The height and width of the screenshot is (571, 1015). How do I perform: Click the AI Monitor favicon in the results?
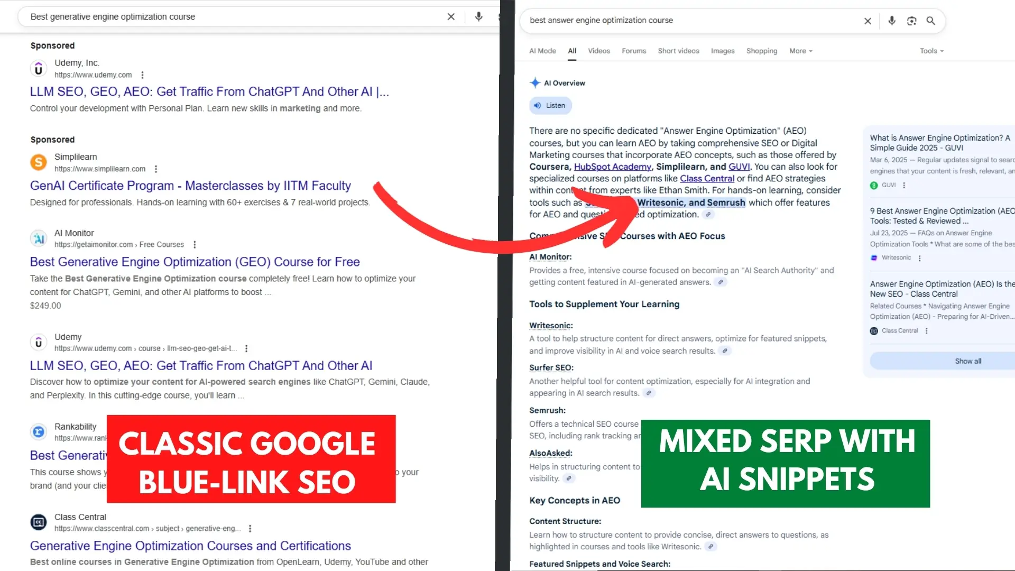click(x=38, y=238)
